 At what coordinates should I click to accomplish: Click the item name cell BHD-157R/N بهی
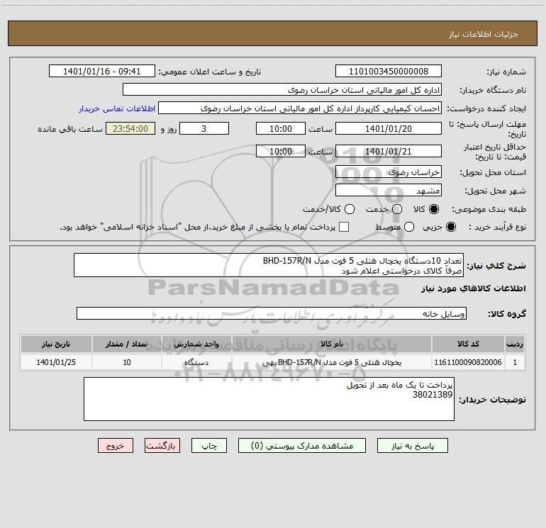pos(332,362)
